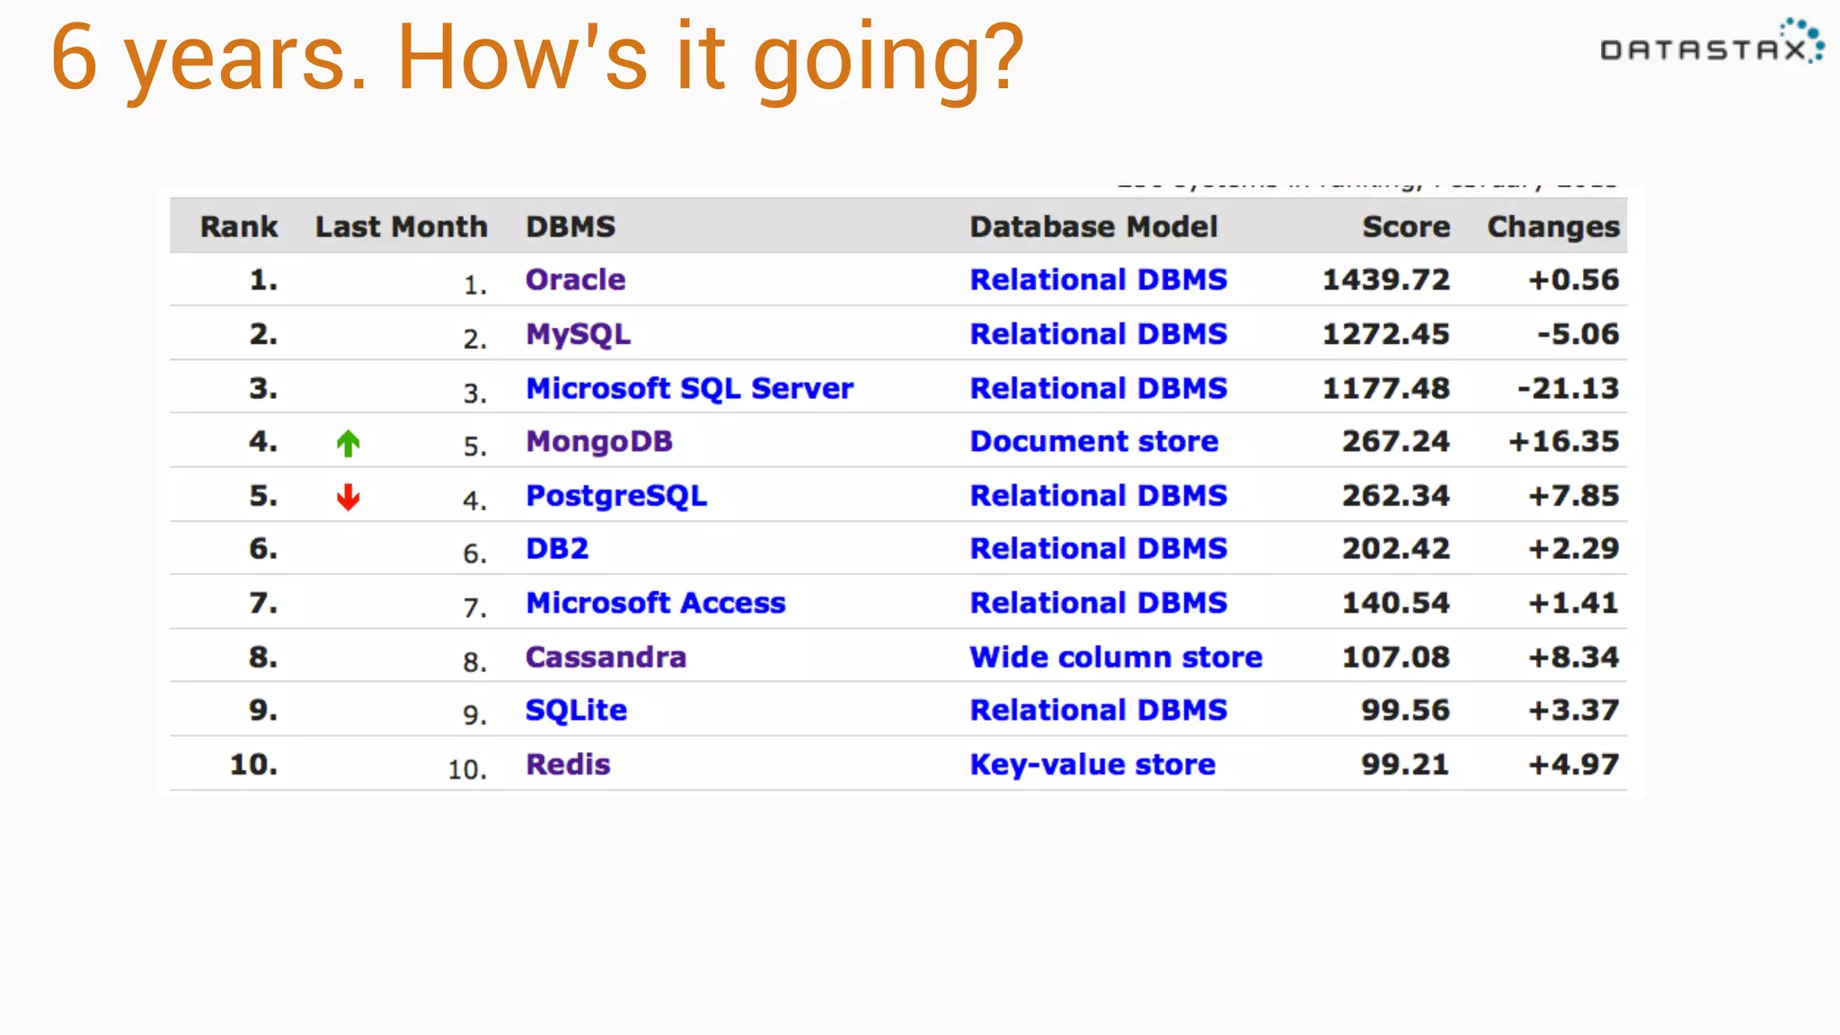The width and height of the screenshot is (1840, 1035).
Task: Open the Oracle DBMS link
Action: [575, 279]
